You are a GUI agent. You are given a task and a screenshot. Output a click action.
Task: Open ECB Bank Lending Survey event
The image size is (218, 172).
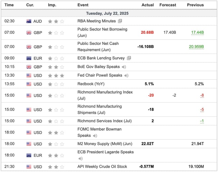coord(101,58)
